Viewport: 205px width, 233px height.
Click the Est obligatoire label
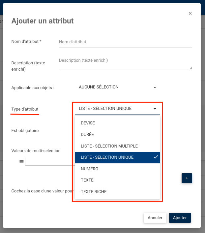[x=25, y=131]
